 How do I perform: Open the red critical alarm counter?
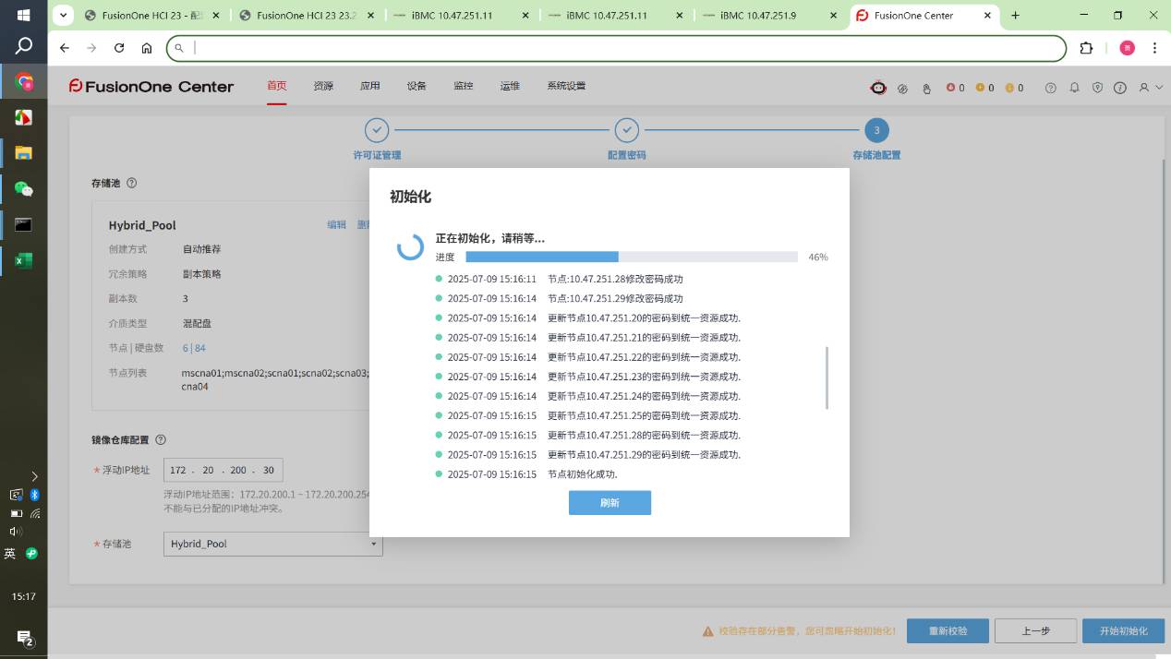click(x=955, y=88)
